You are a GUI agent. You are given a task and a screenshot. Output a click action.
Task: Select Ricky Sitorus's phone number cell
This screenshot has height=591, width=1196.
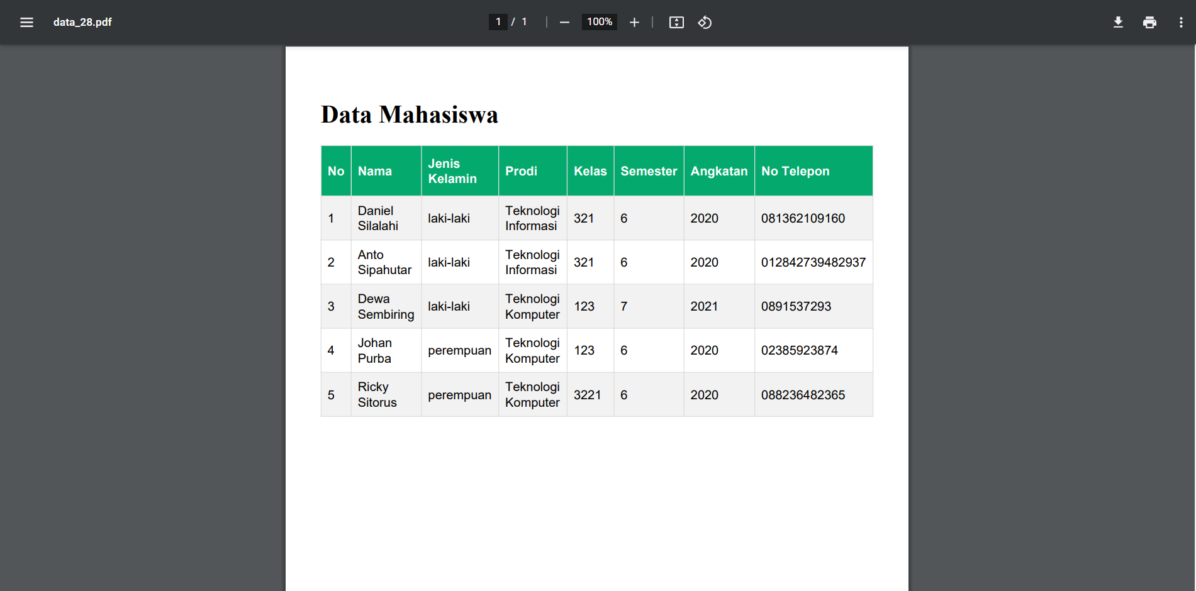(803, 395)
